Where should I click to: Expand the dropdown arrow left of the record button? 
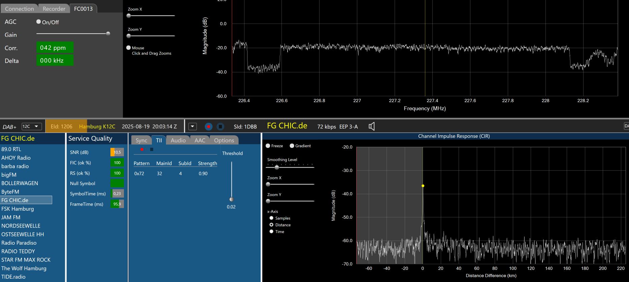pos(193,127)
